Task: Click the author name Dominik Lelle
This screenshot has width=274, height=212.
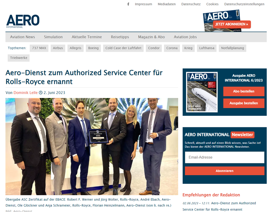Action: (x=26, y=93)
